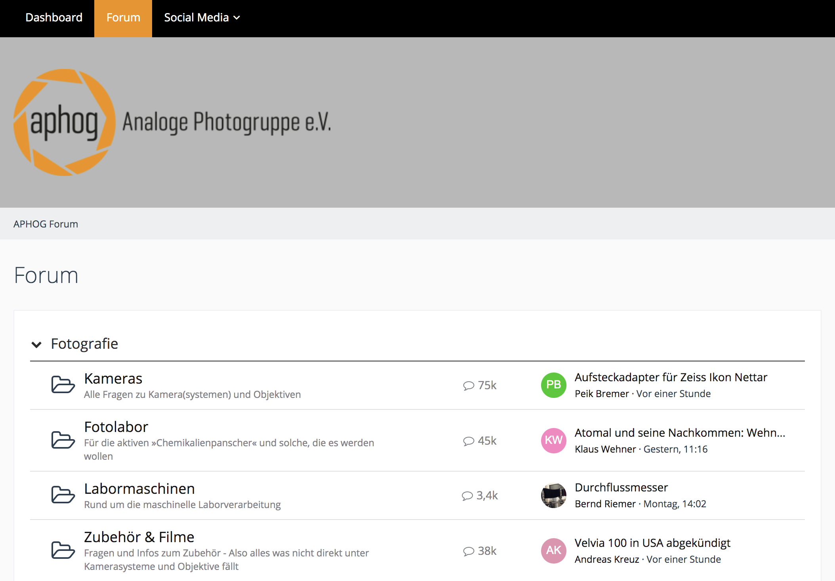Click the folder icon next to Fotolabor
835x581 pixels.
click(x=63, y=440)
